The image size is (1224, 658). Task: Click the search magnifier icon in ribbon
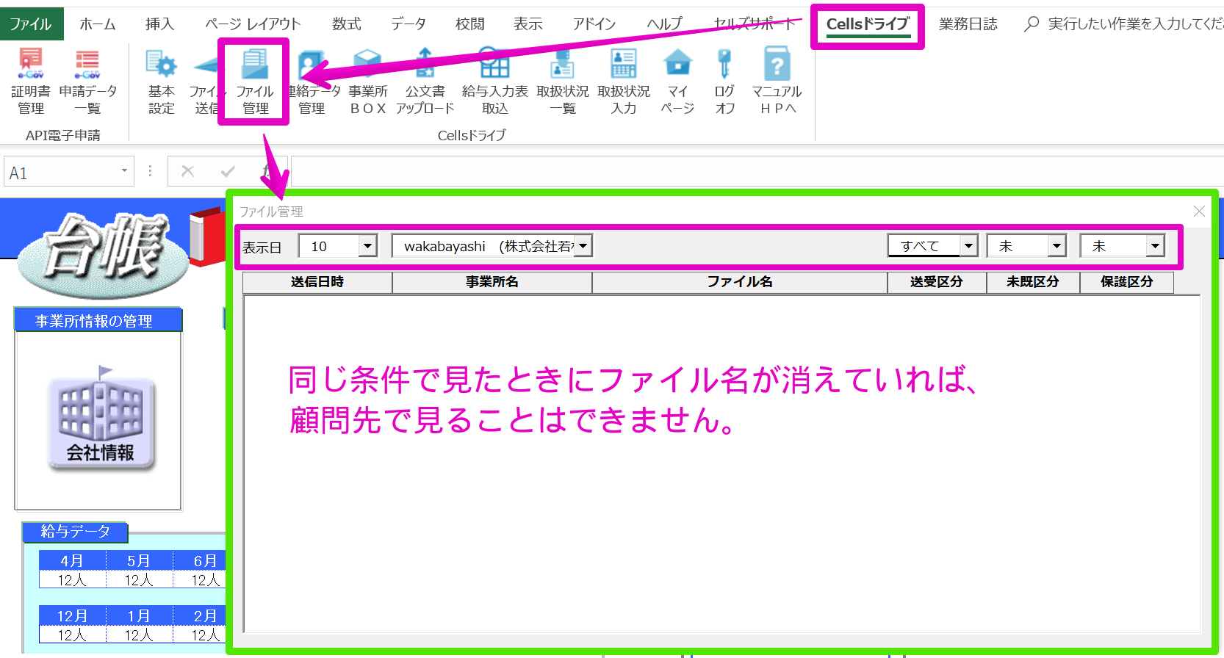(x=1032, y=23)
